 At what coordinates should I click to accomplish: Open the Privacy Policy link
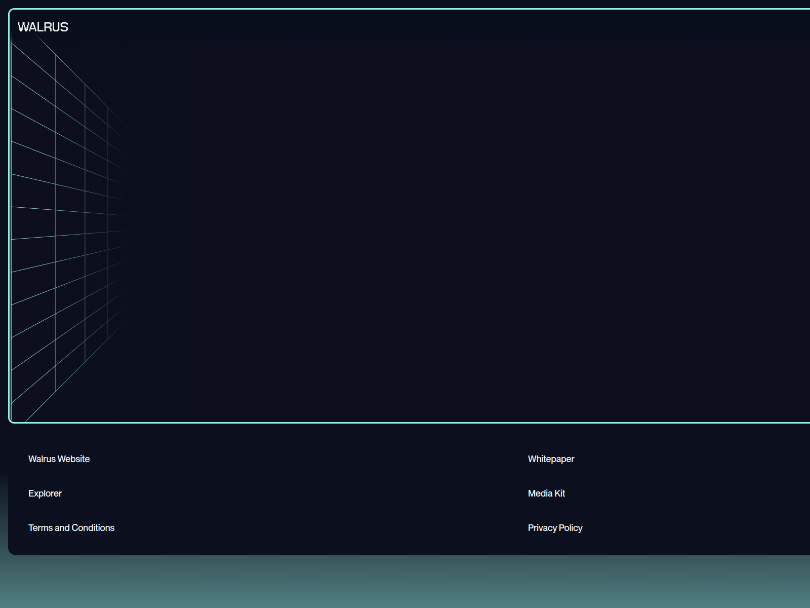(x=555, y=528)
